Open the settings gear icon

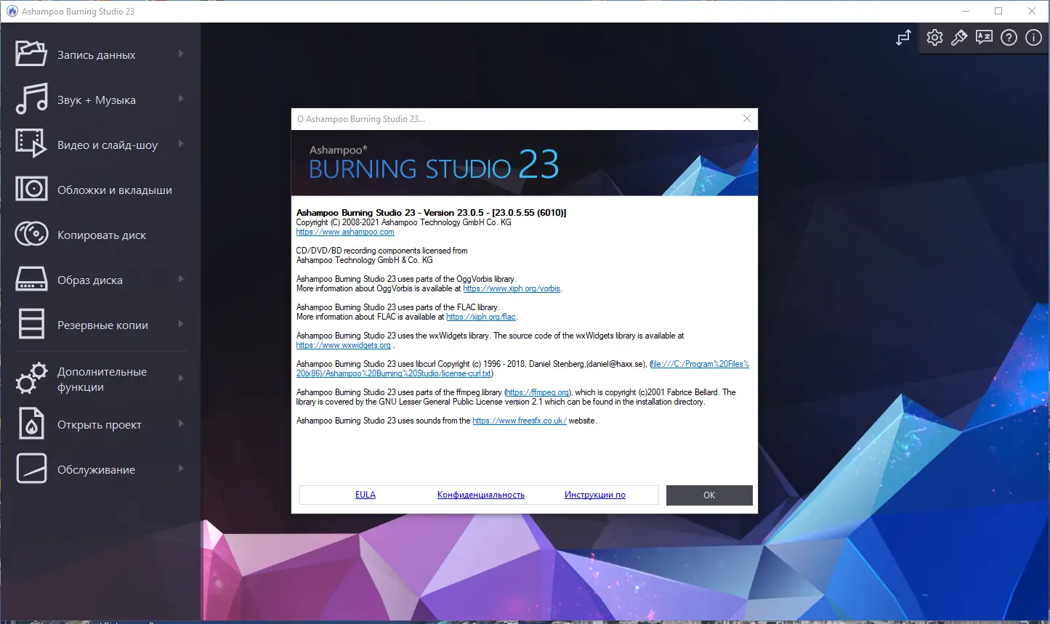click(934, 37)
